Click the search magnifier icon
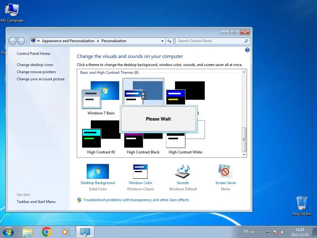 tap(246, 41)
